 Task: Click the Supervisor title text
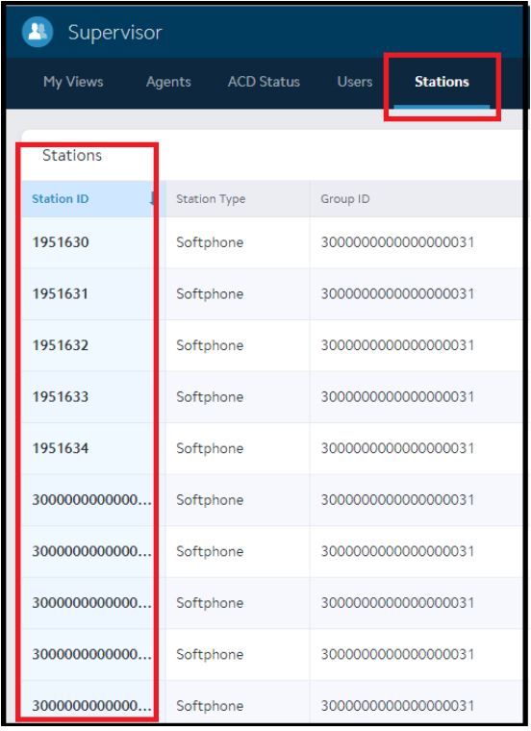click(x=115, y=32)
